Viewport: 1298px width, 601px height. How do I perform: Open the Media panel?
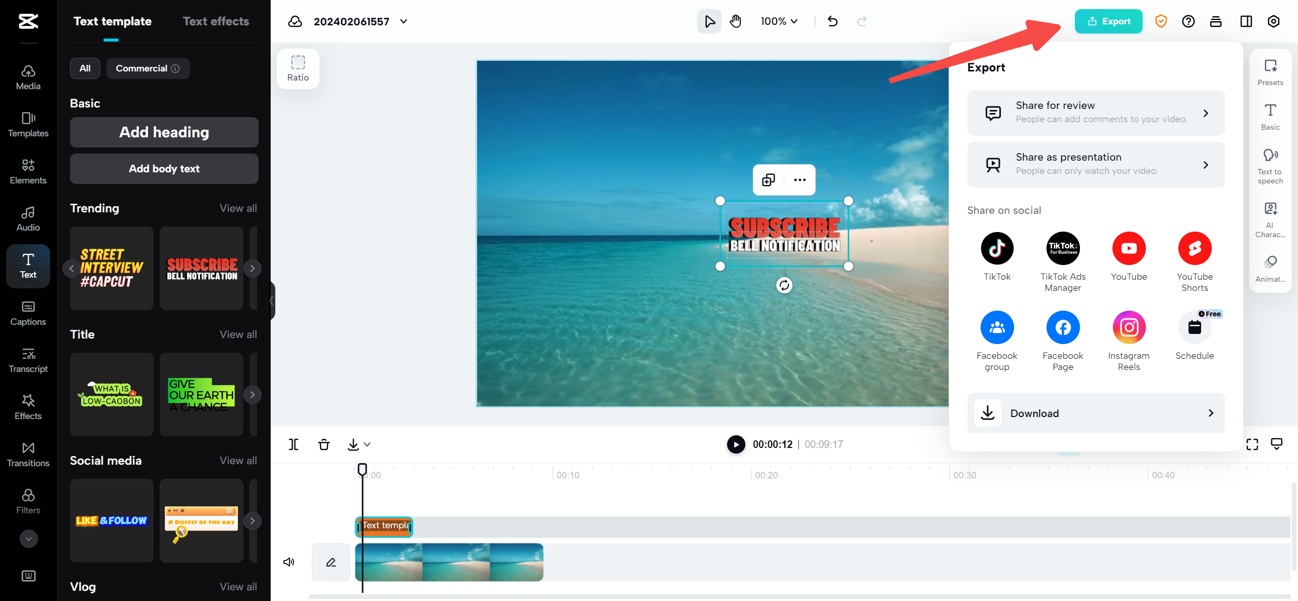click(28, 77)
